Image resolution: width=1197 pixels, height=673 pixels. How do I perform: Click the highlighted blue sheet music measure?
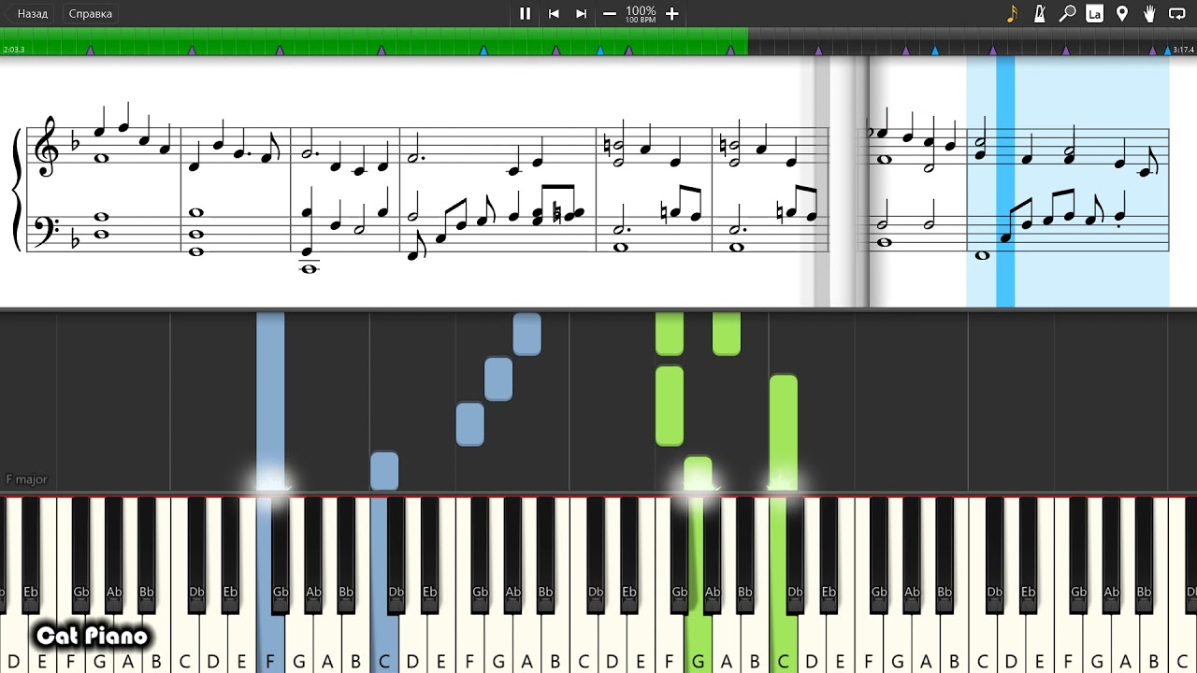click(x=1068, y=181)
